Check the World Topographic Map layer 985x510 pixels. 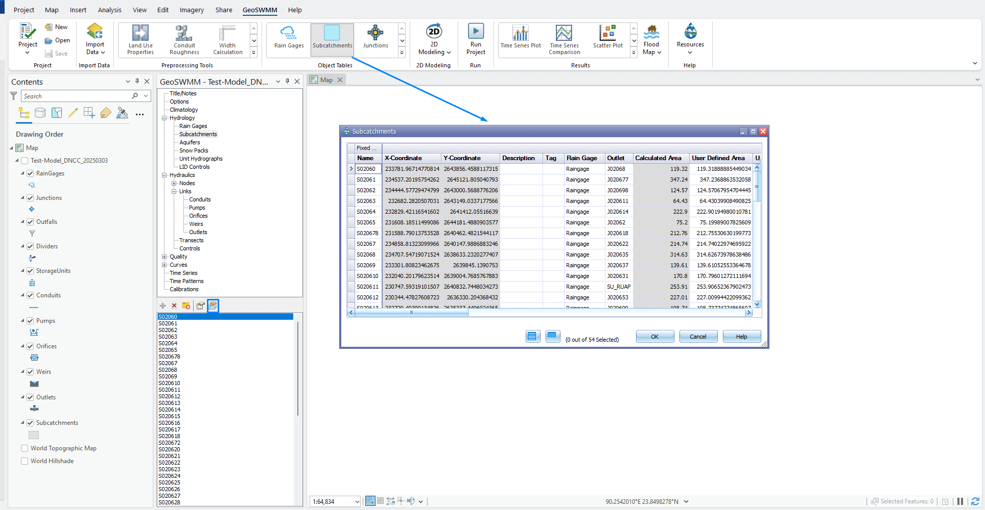click(x=24, y=448)
